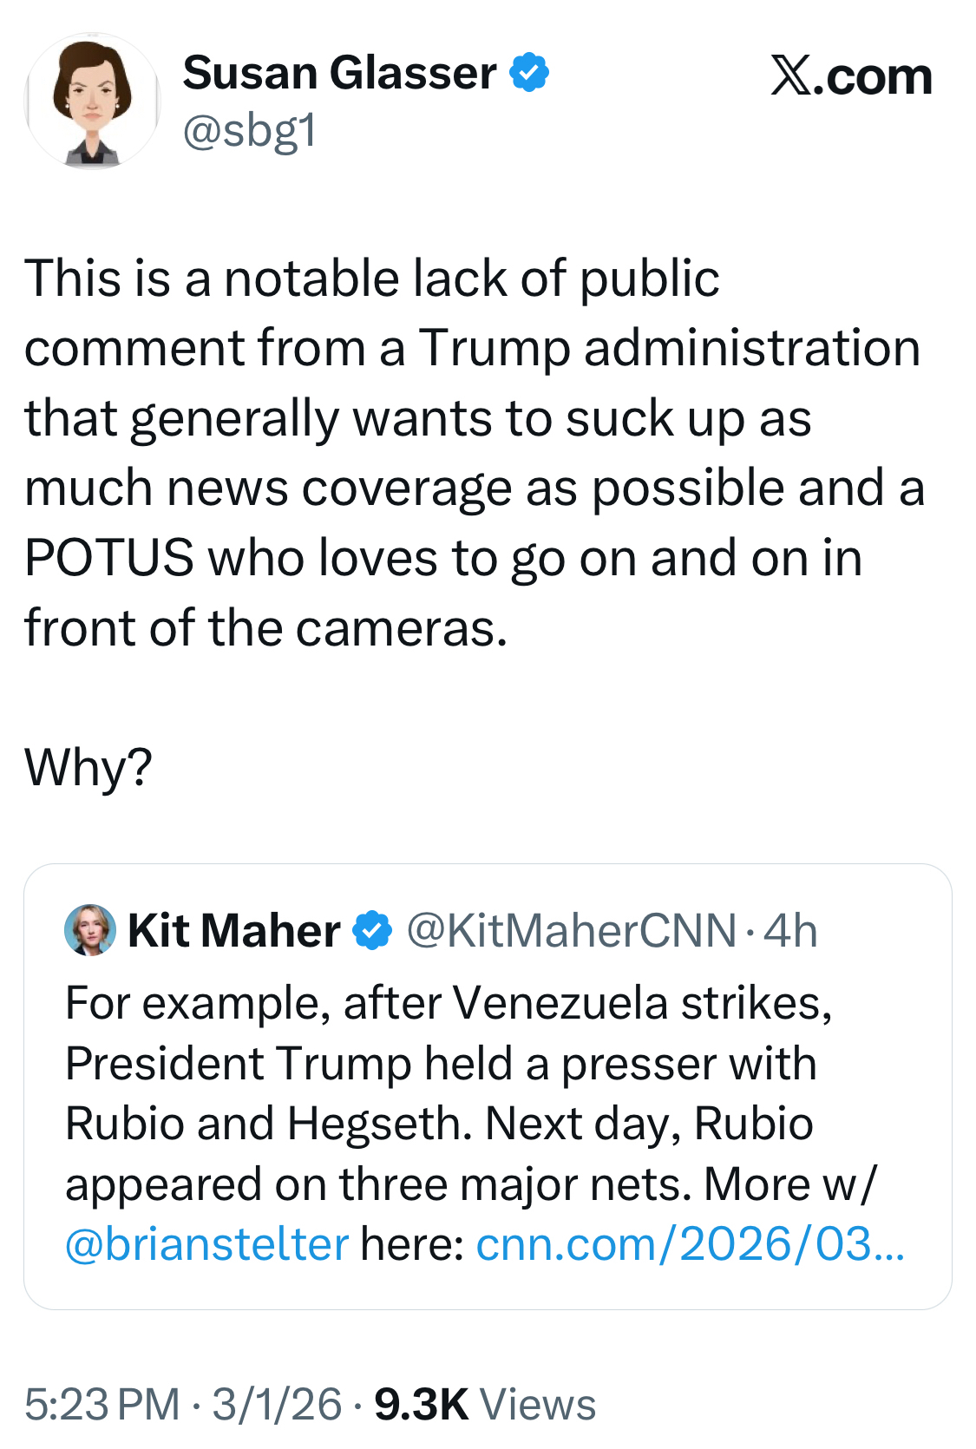976x1449 pixels.
Task: Click Susan Glasser's profile avatar
Action: pos(91,101)
